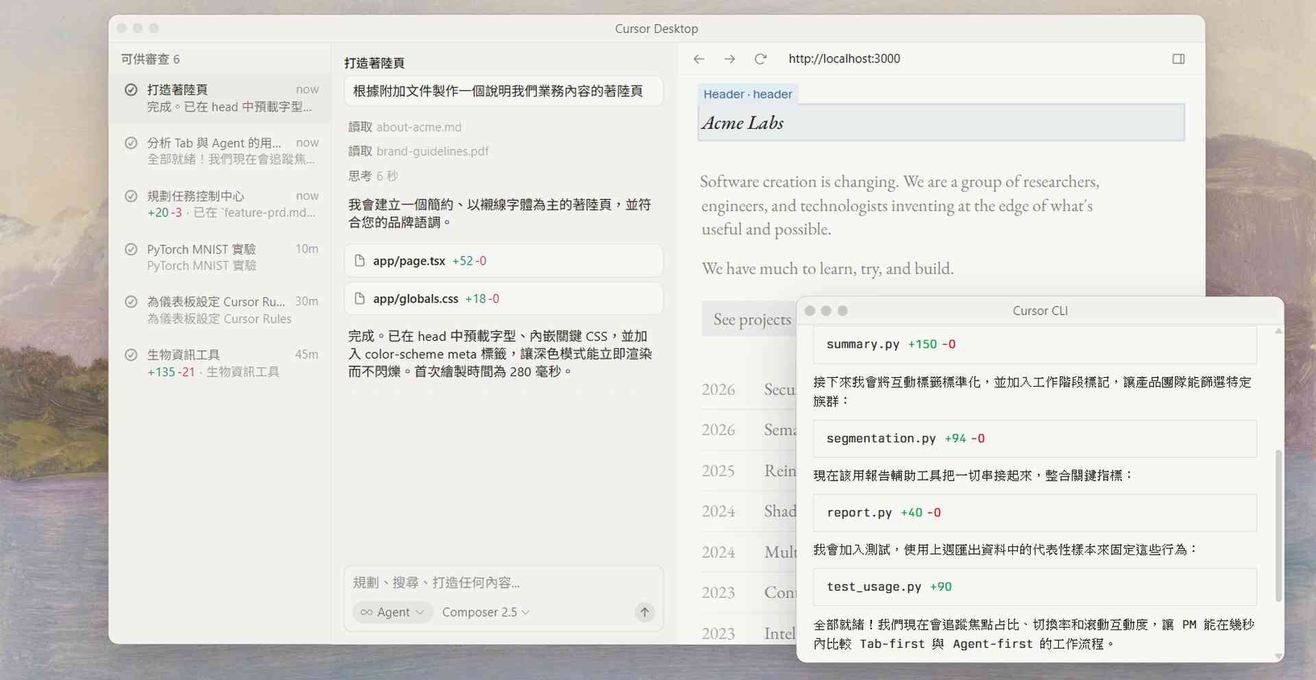Click the infinity icon in Agent selector
1316x680 pixels.
coord(367,612)
